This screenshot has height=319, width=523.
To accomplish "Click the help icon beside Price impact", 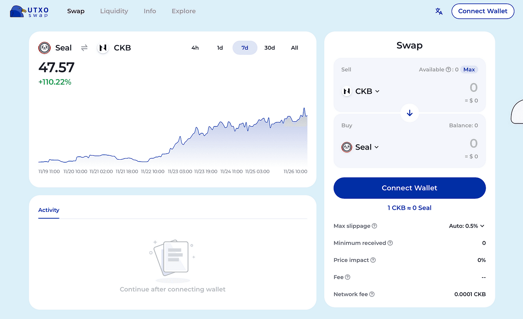I will coord(373,260).
